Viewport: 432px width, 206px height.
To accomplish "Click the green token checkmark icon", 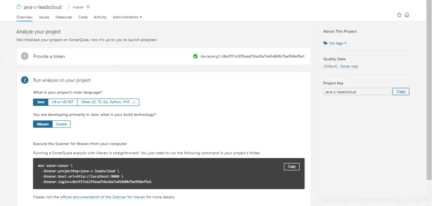I will 195,56.
